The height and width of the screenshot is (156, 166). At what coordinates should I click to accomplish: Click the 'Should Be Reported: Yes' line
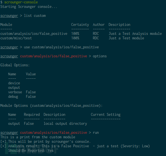coord(31,150)
